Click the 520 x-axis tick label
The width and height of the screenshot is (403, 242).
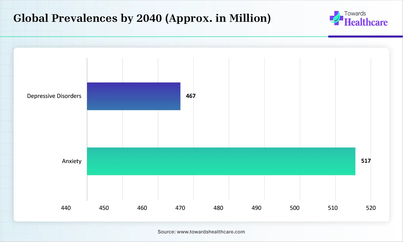click(x=371, y=208)
